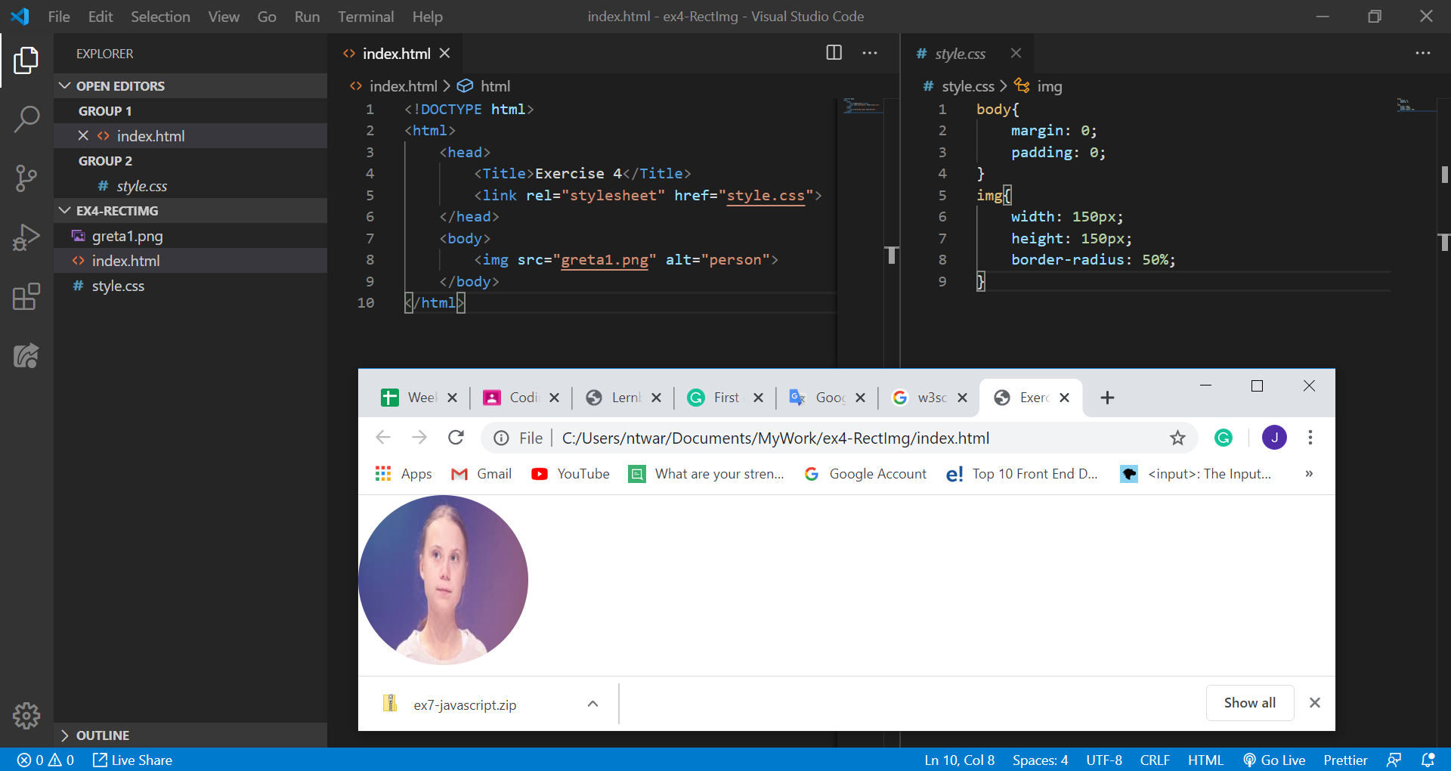
Task: Open download options arrow for ex7-javascript.zip
Action: [593, 704]
